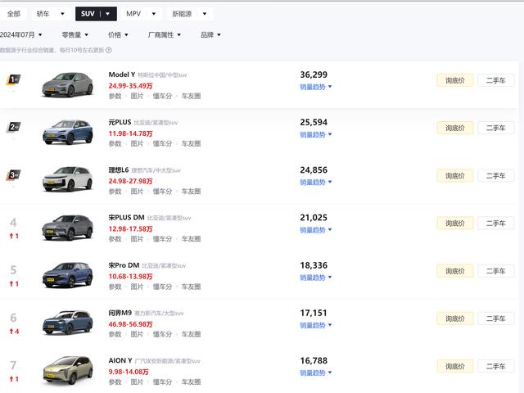Open the 宋PLUS DM title link
The image size is (524, 393).
click(126, 218)
